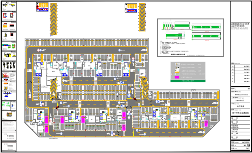Viewport: 252px width, 153px height.
Task: Click the second yellow chevron strip at the top center
Action: 142,17
